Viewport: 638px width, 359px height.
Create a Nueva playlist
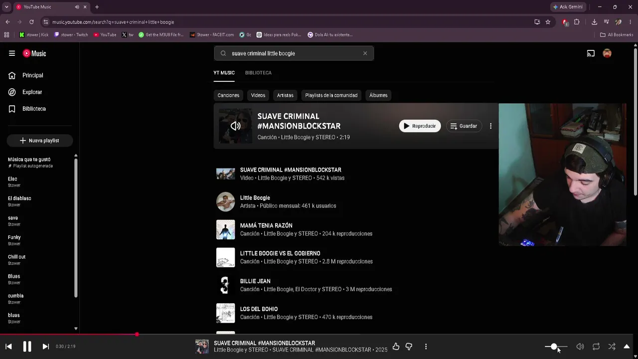(40, 141)
